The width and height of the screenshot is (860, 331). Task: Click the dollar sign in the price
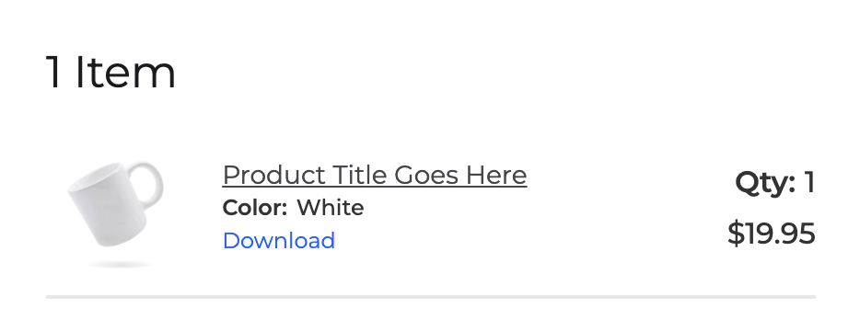point(735,234)
